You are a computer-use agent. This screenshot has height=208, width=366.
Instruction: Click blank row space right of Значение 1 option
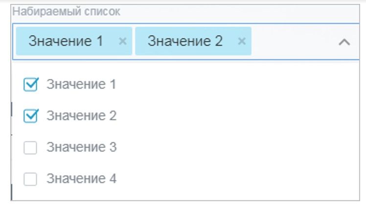pyautogui.click(x=237, y=84)
